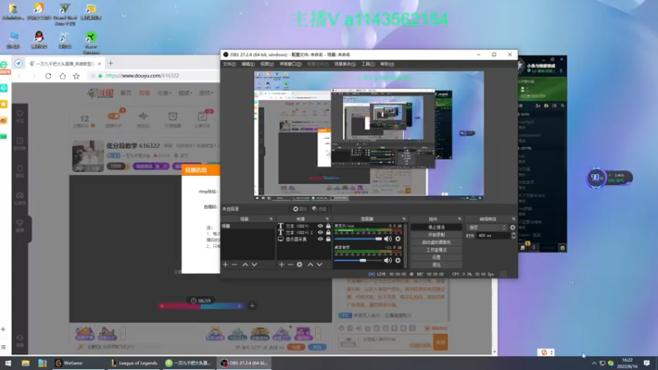Viewport: 658px width, 370px height.
Task: Unlock the first text (GDI+) source
Action: [x=328, y=226]
